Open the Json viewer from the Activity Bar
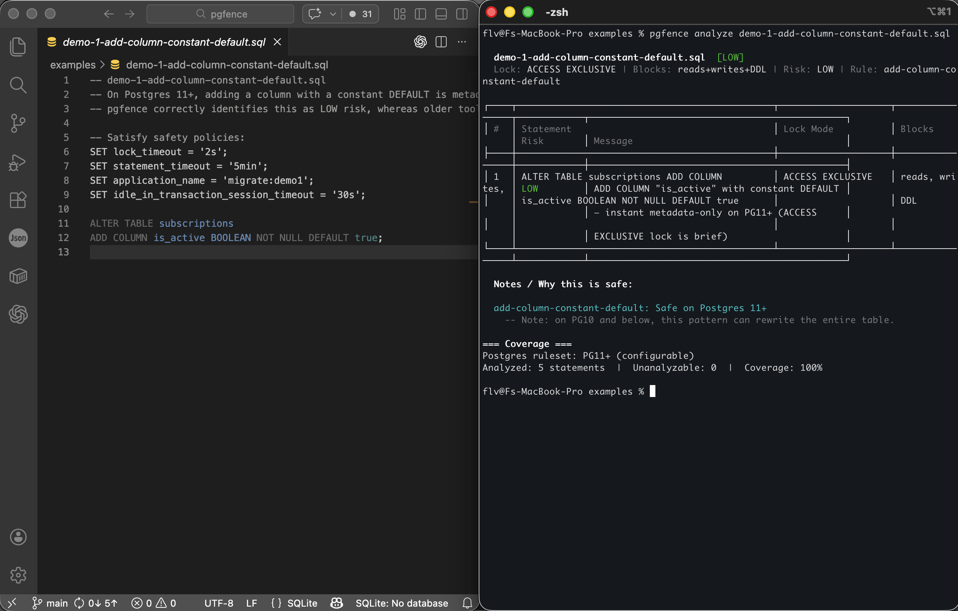The width and height of the screenshot is (958, 611). coord(18,237)
